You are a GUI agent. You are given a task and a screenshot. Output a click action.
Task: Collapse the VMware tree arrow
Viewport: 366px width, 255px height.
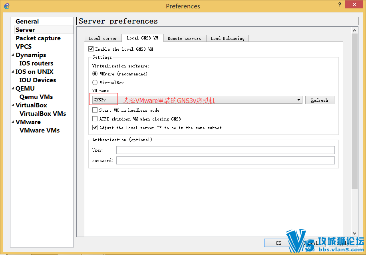coord(13,122)
